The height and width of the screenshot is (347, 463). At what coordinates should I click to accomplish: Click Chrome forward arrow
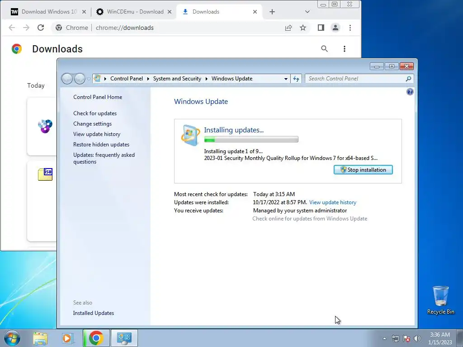pyautogui.click(x=26, y=28)
